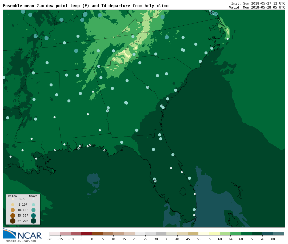The width and height of the screenshot is (288, 244).
Task: Pick the above 5-10F light teal legend dot
Action: 33,205
